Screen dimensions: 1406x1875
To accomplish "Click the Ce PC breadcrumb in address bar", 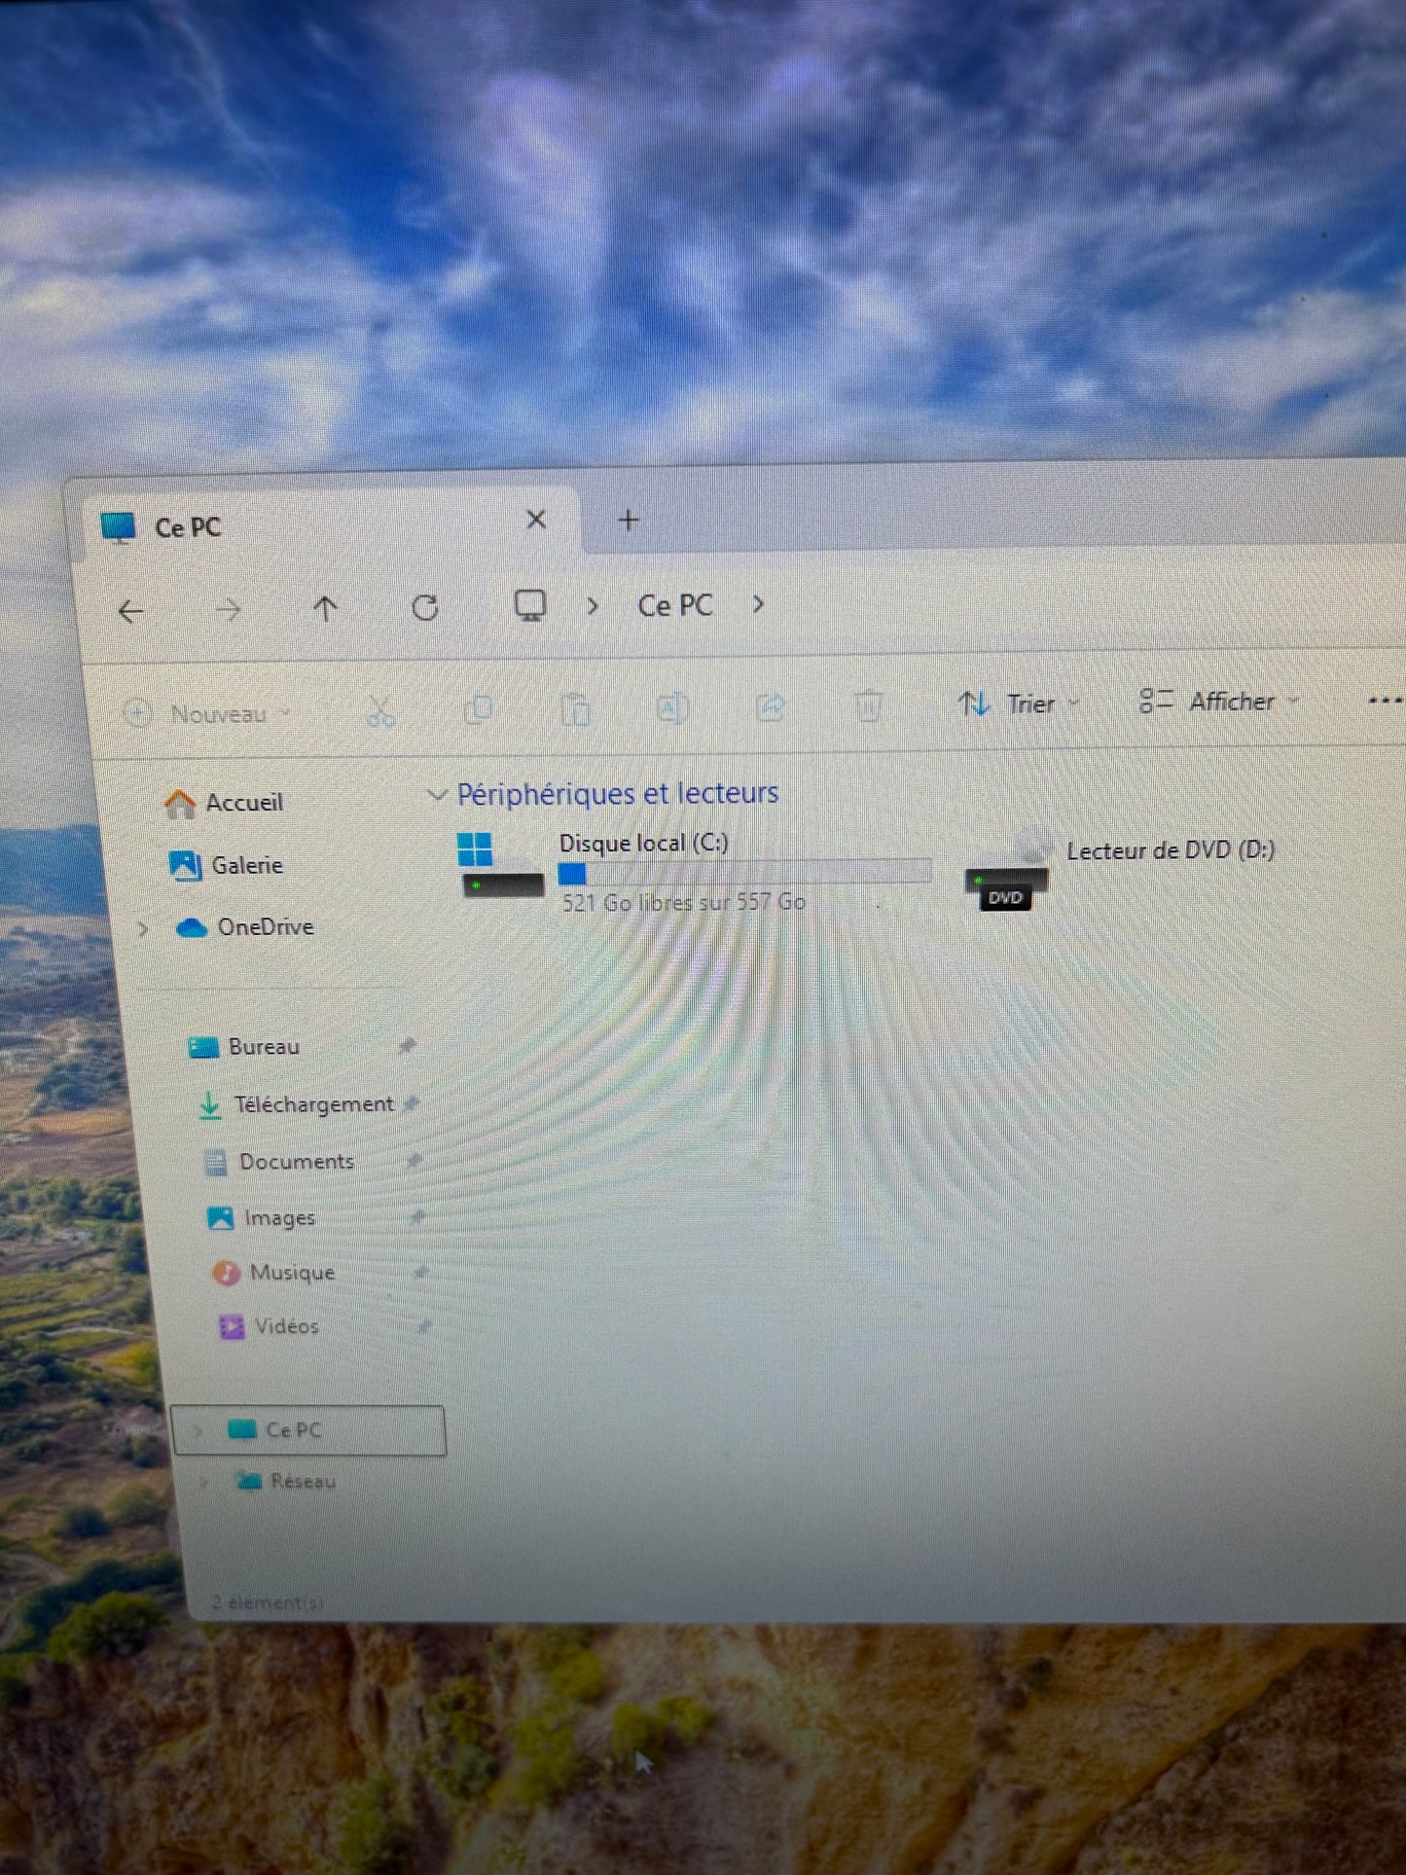I will pyautogui.click(x=674, y=605).
